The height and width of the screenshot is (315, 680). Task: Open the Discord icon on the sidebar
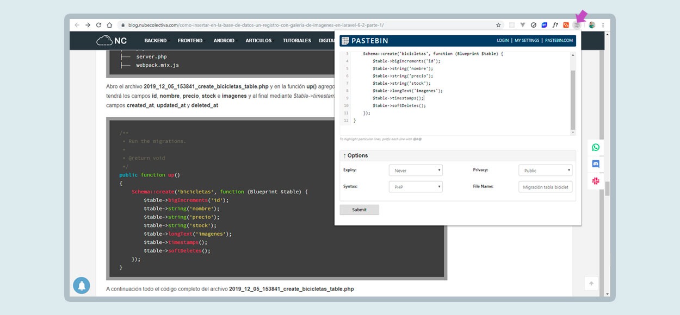[596, 163]
